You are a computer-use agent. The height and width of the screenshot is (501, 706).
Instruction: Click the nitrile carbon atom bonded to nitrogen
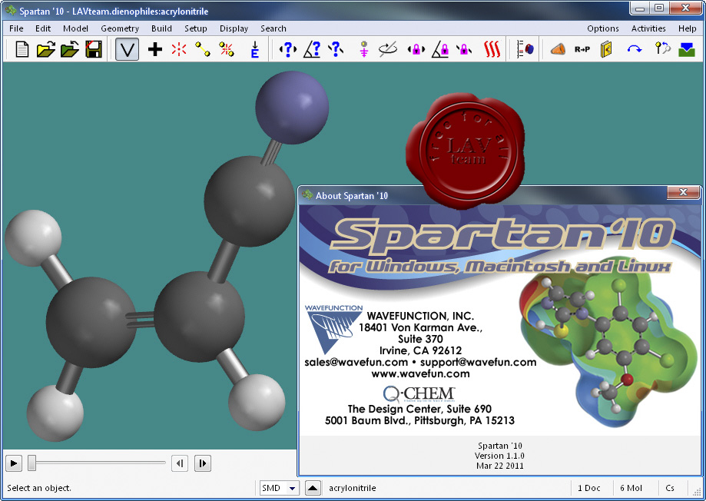(249, 201)
